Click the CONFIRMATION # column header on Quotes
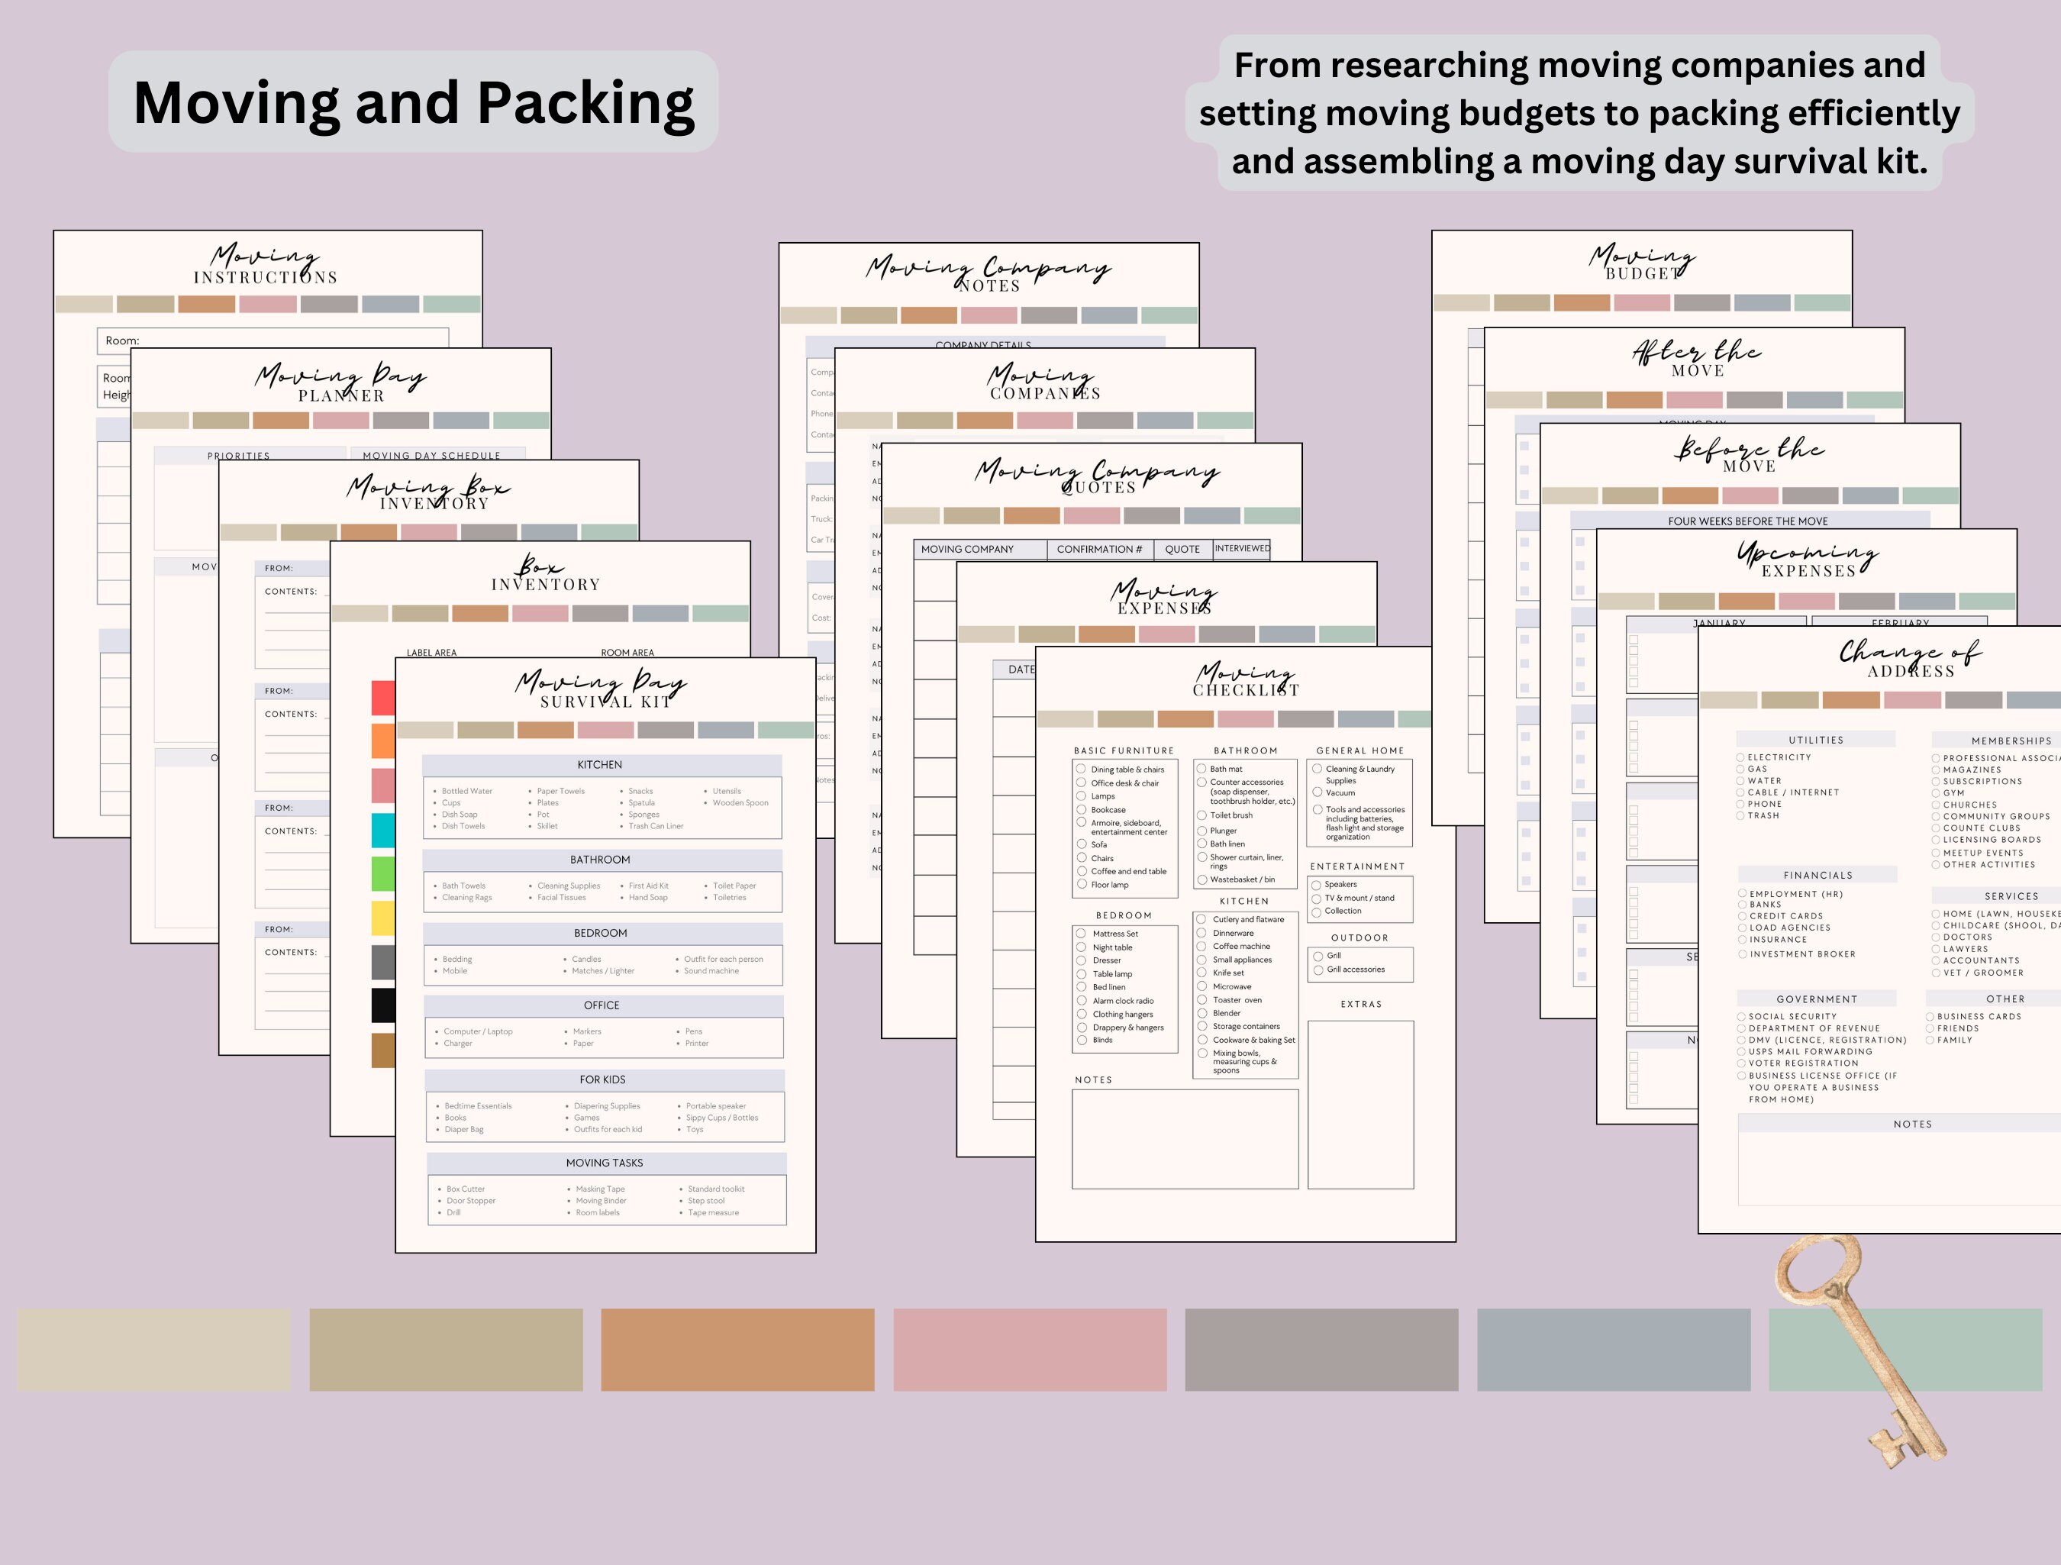 1101,549
